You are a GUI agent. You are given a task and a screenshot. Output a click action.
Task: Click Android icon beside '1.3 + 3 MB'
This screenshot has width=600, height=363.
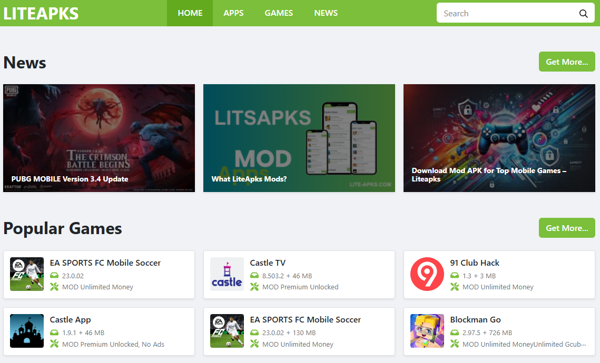[455, 276]
